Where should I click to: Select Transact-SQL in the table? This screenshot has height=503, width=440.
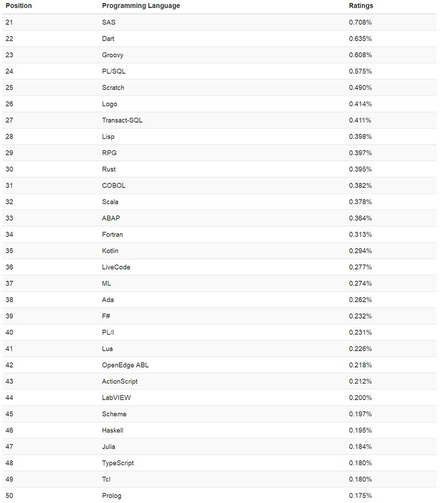click(x=122, y=121)
